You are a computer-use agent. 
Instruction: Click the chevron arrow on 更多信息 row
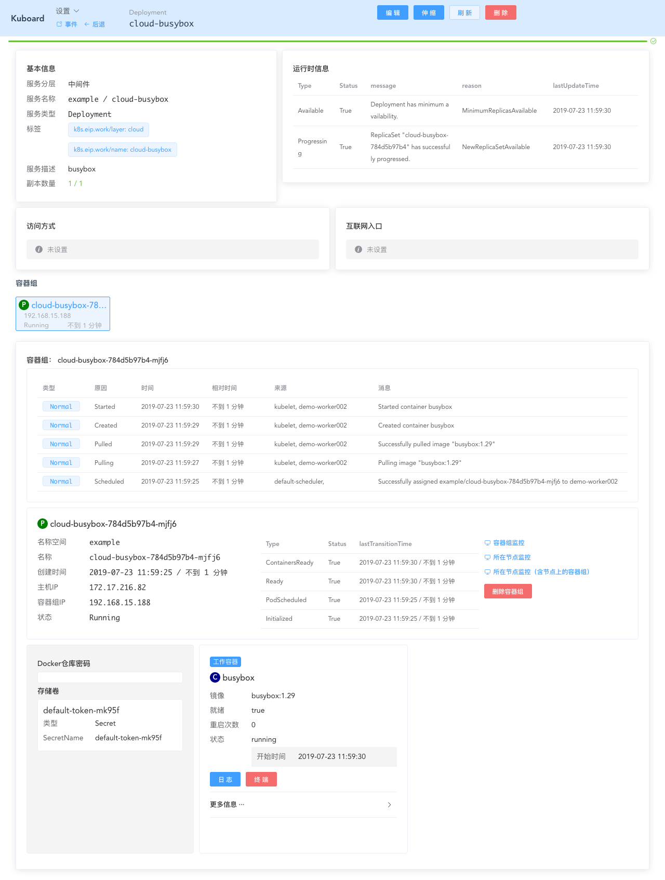390,805
